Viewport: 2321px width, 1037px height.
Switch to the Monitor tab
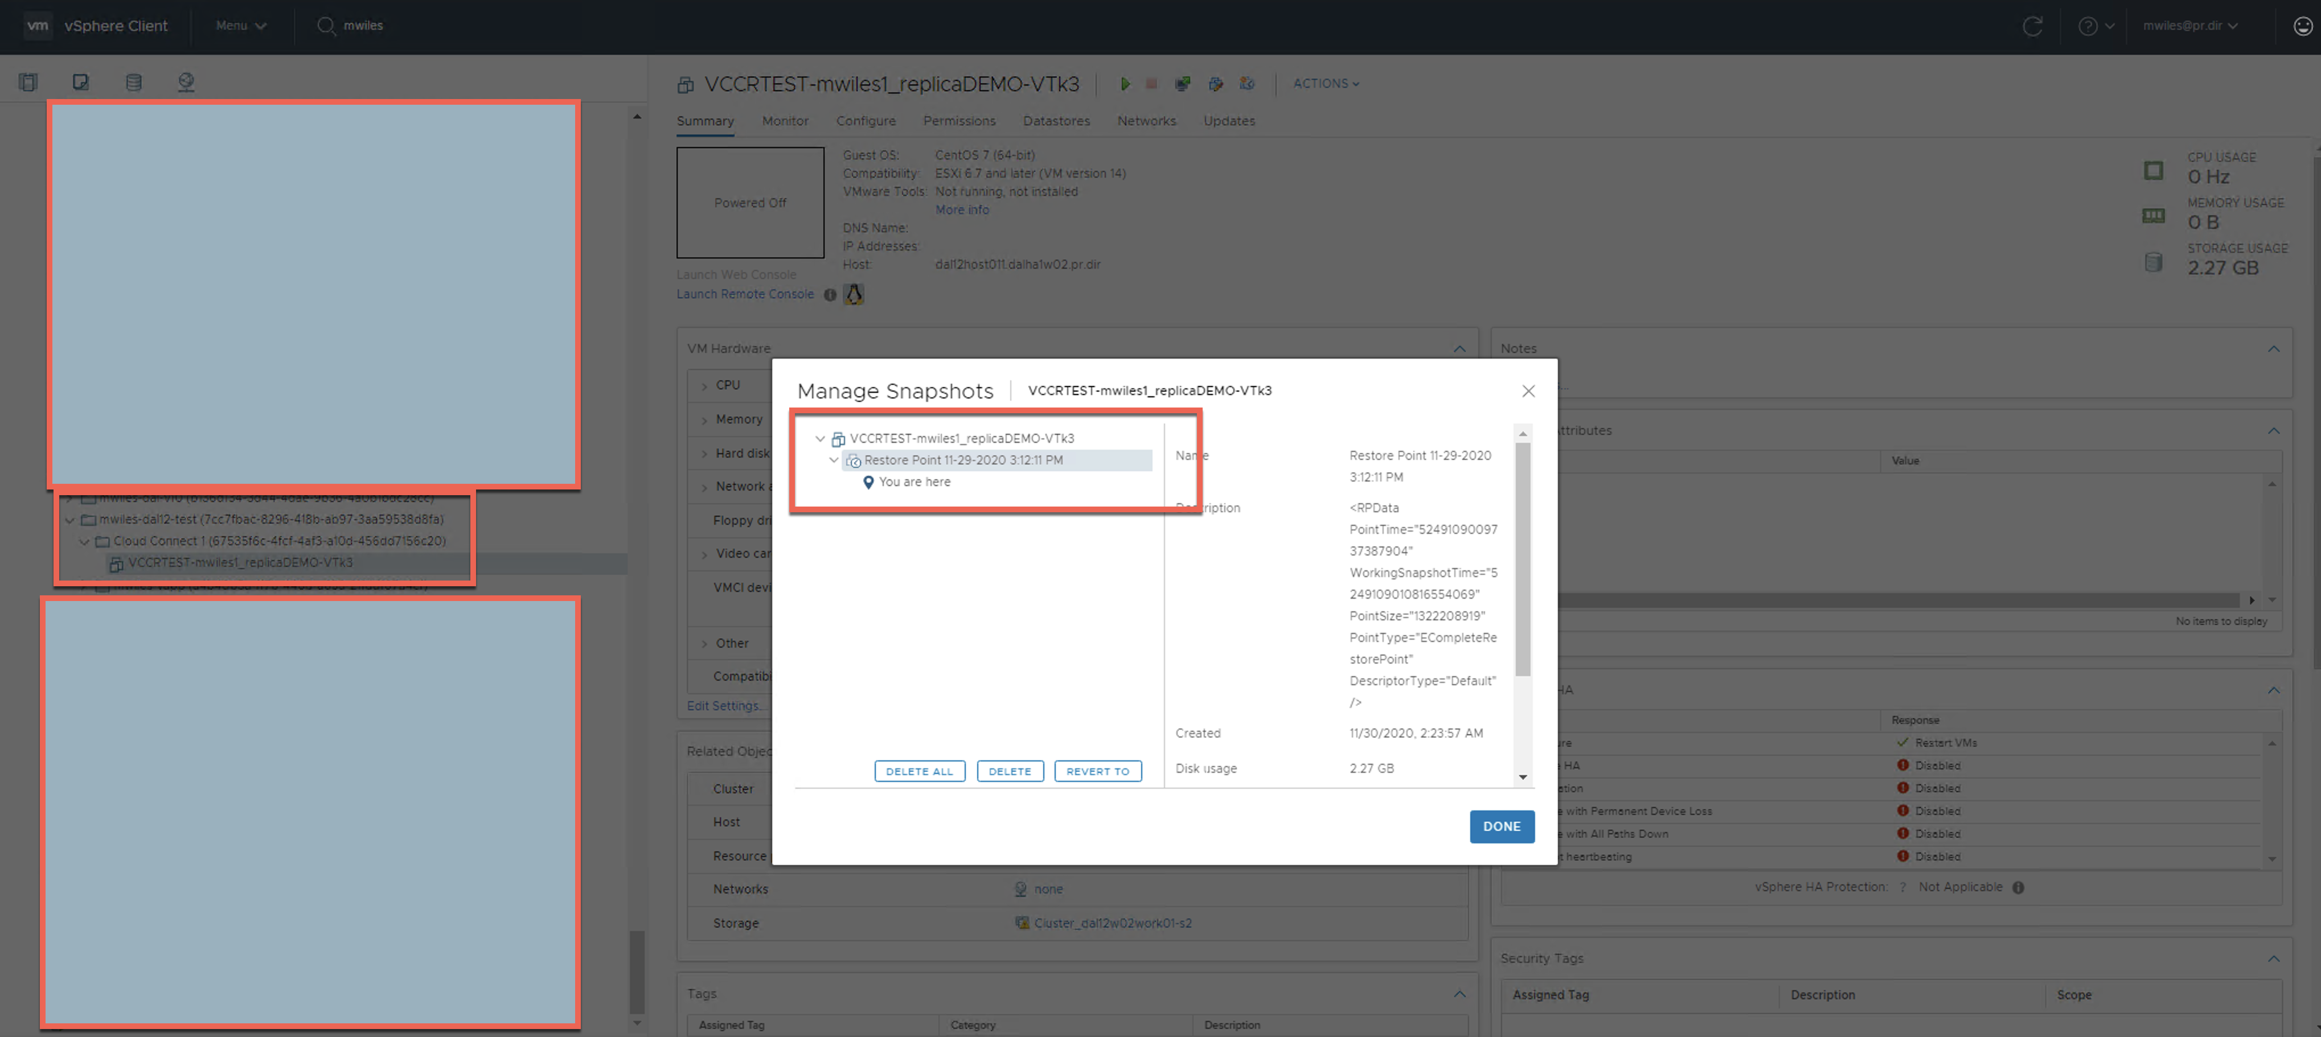click(x=784, y=121)
